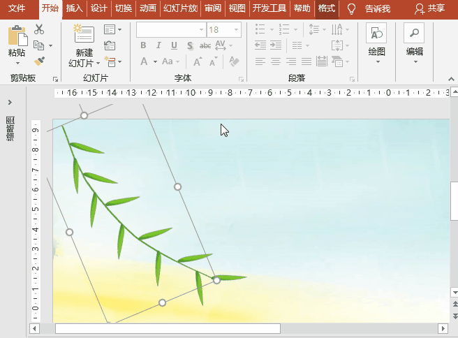Click the 粘贴 paste icon
458x338 pixels.
17,36
